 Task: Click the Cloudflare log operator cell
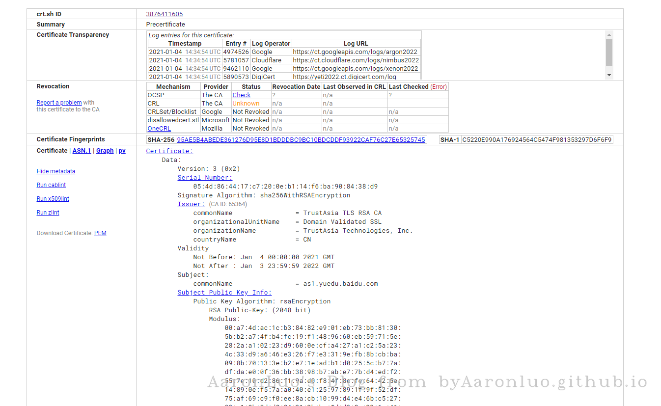271,60
